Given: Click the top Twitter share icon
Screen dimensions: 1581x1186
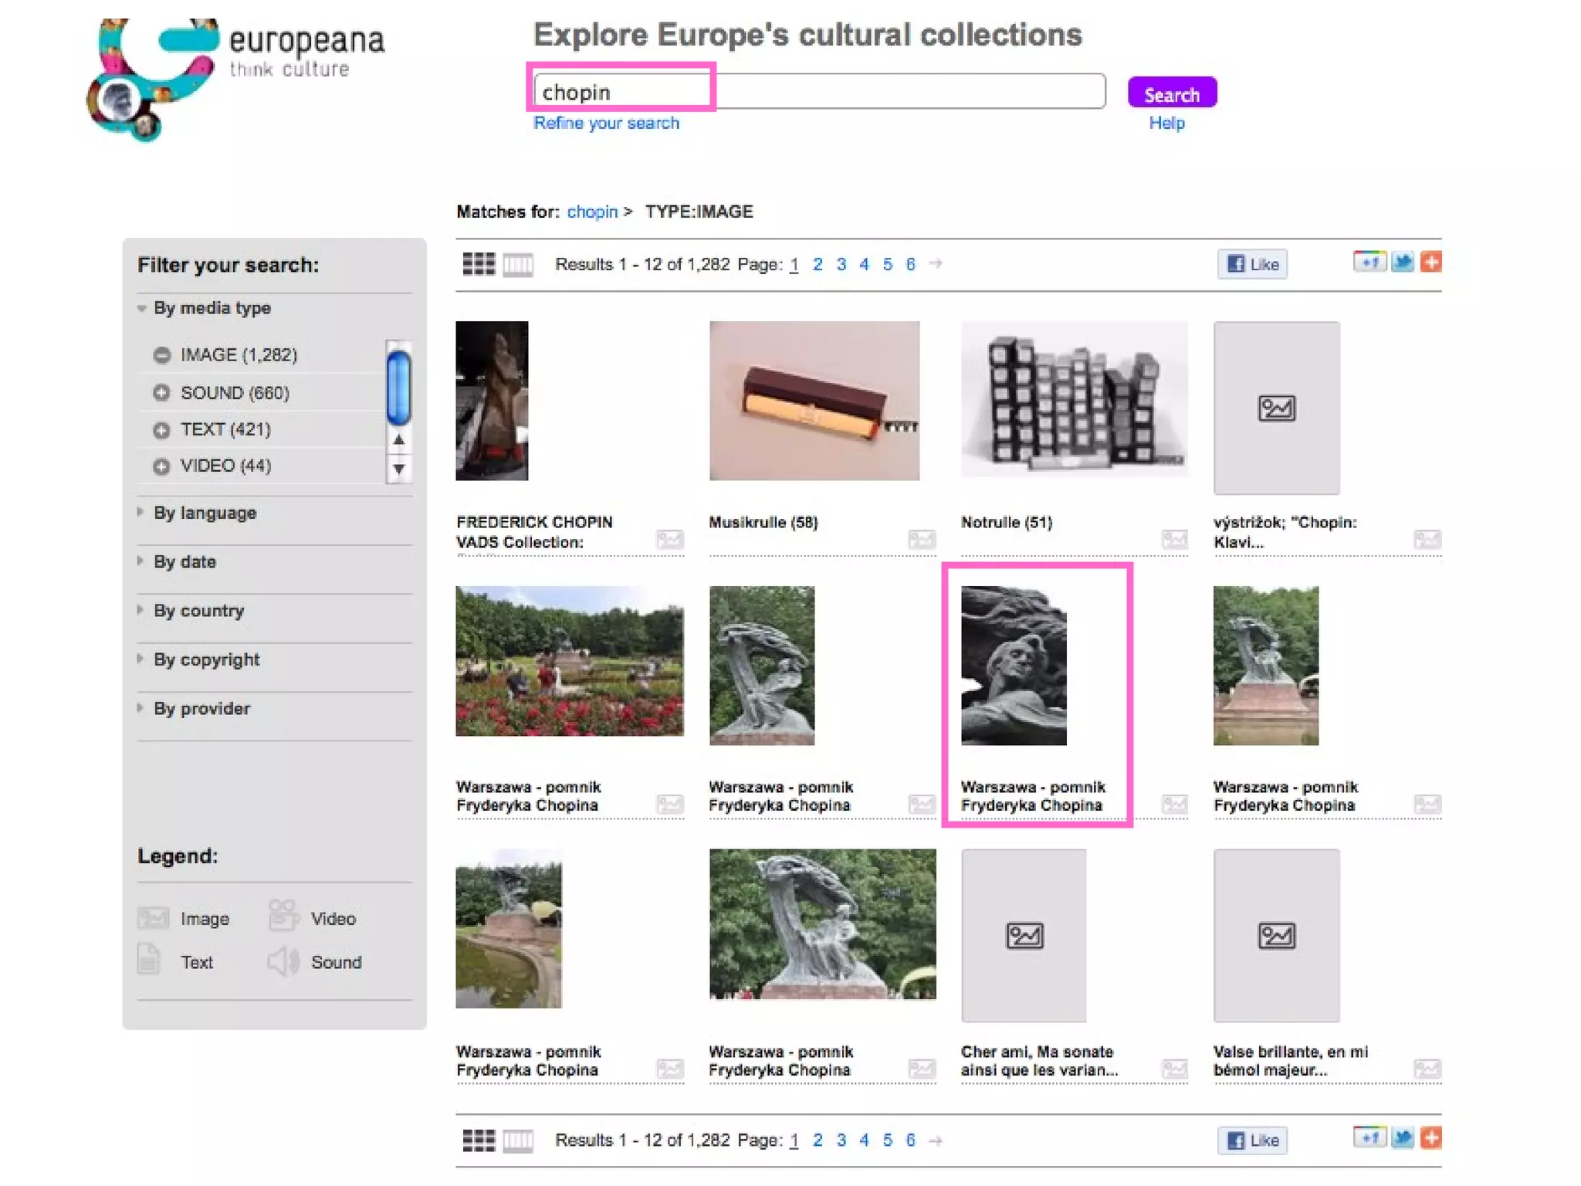Looking at the screenshot, I should click(1402, 263).
